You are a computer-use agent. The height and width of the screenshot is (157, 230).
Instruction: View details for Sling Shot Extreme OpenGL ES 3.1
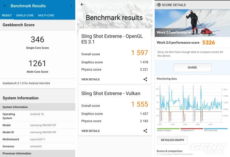[x=90, y=79]
